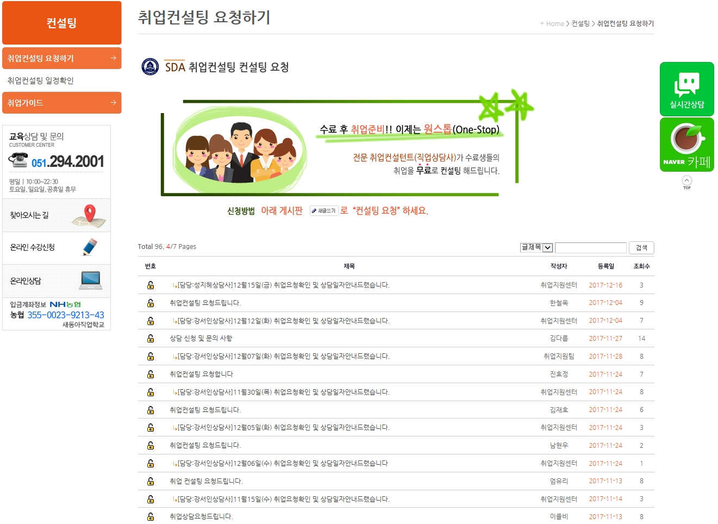Viewport: 718px width, 524px height.
Task: Open post '상담 신청 및 문의 사항'
Action: 201,339
